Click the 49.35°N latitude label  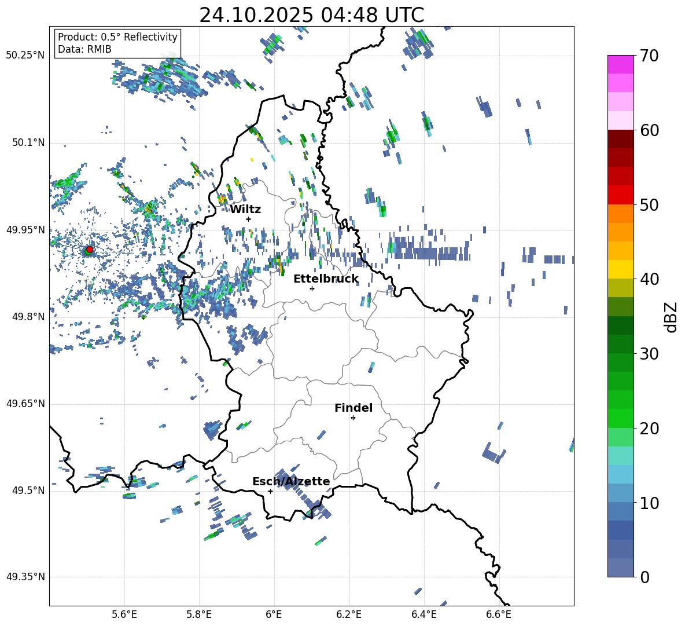[x=26, y=577]
